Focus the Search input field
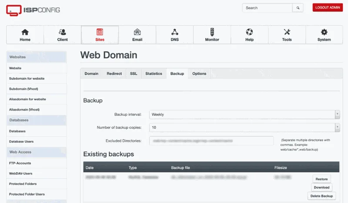 point(267,8)
